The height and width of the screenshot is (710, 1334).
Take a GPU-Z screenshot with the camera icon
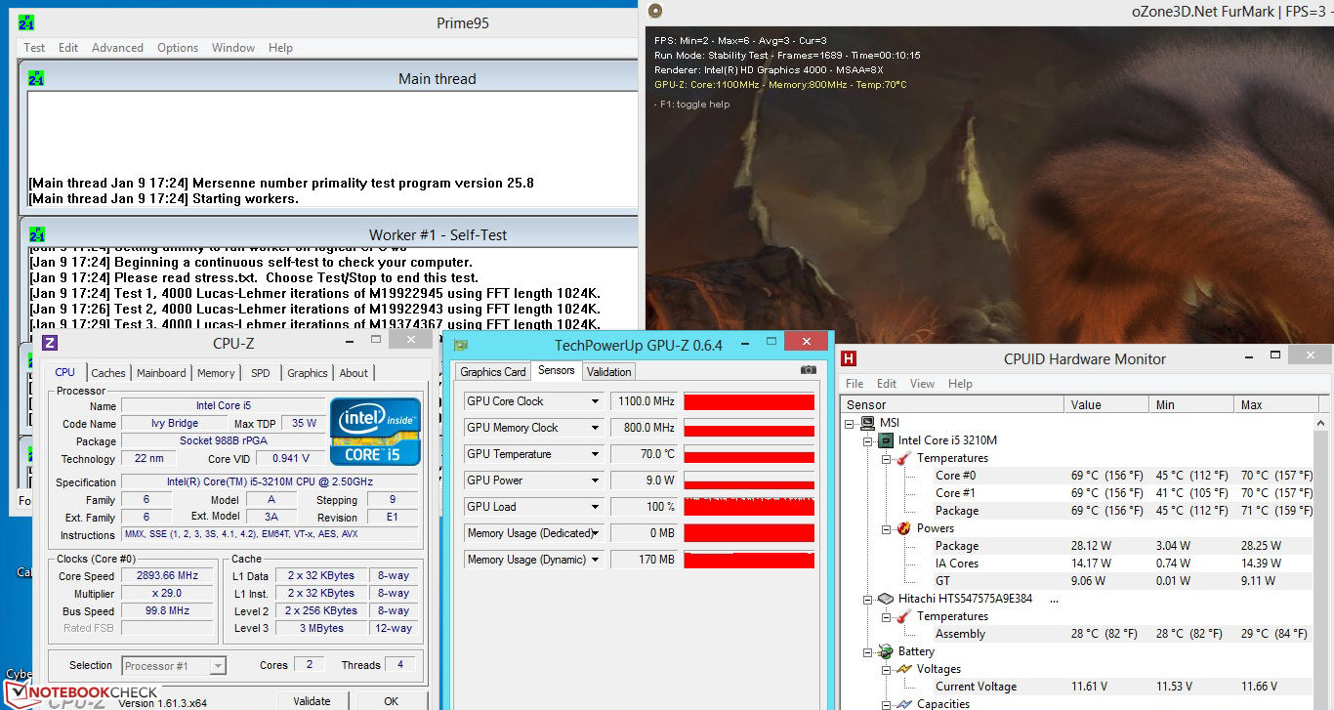[x=808, y=370]
